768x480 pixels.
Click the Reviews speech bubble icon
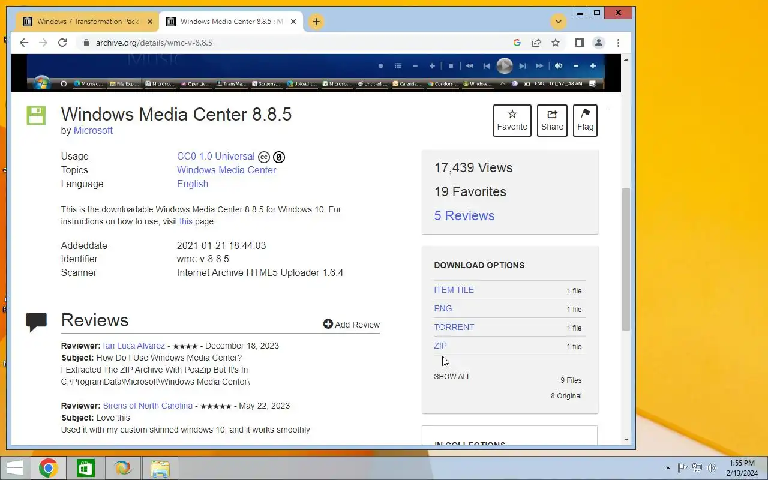(x=36, y=322)
